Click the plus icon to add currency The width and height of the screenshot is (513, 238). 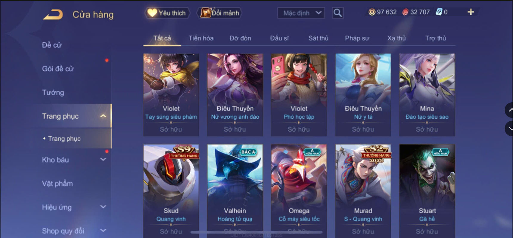(x=471, y=12)
